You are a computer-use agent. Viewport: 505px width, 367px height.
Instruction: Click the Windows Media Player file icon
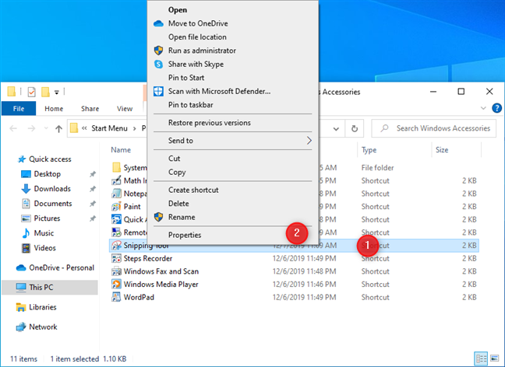point(116,284)
